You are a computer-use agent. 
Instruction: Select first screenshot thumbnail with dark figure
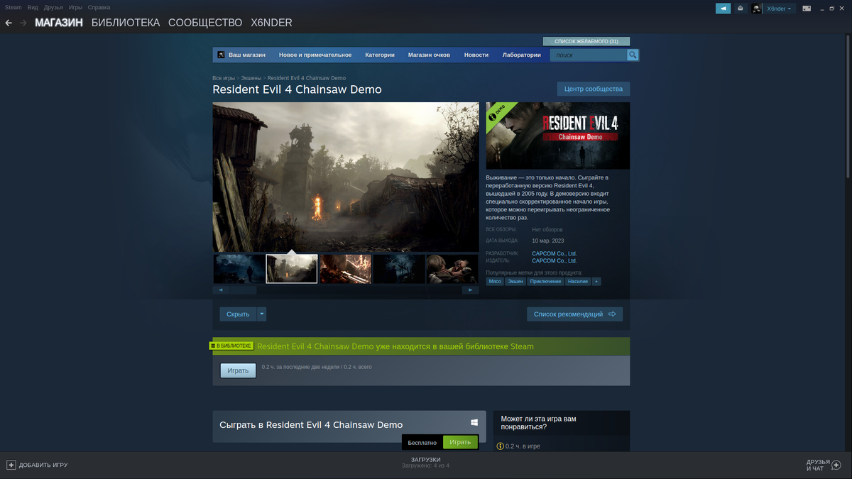coord(239,269)
